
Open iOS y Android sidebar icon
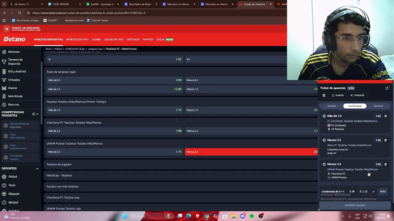pos(4,72)
